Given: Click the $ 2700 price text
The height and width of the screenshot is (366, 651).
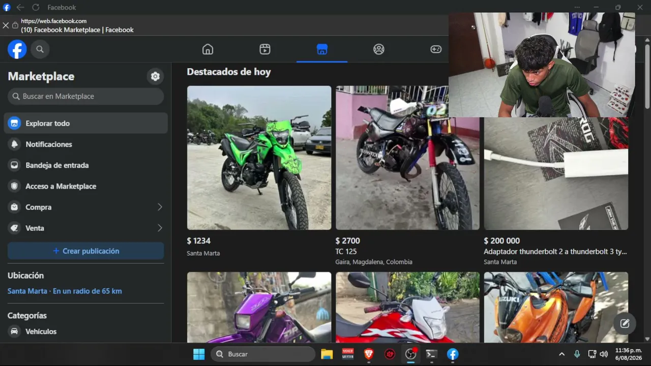Looking at the screenshot, I should point(347,241).
